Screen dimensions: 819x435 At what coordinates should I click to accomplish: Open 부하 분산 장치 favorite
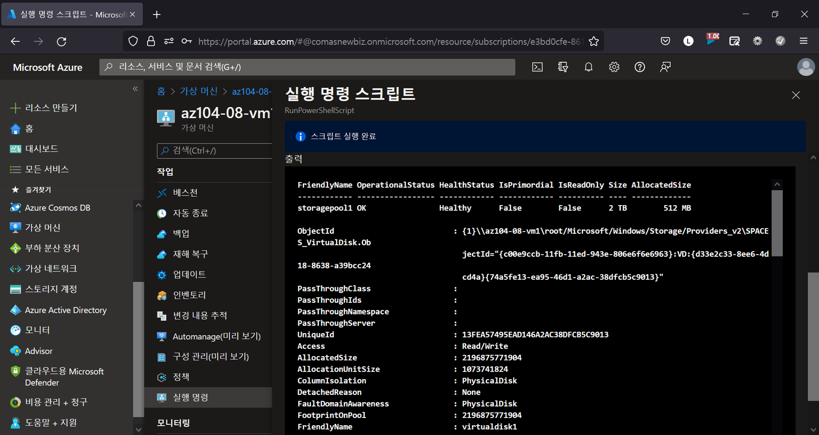click(45, 248)
